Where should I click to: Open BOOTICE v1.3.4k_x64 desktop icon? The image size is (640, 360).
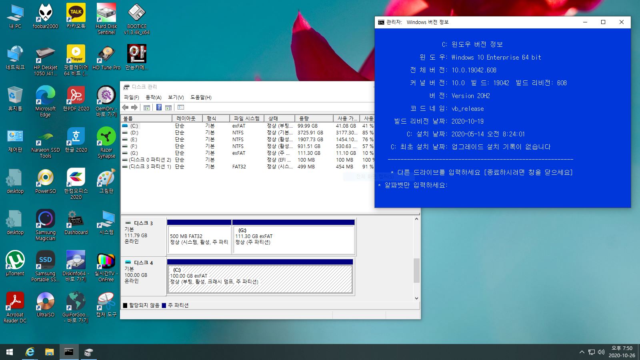click(x=137, y=19)
